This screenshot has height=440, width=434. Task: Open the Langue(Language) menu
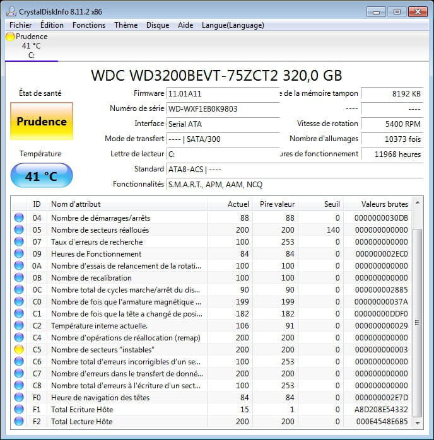(233, 25)
